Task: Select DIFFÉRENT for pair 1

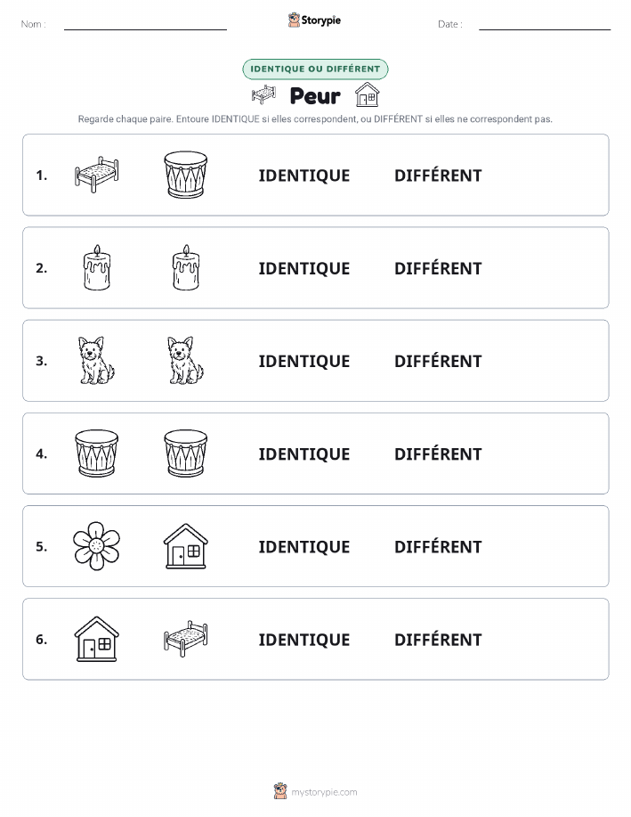Action: coord(438,176)
